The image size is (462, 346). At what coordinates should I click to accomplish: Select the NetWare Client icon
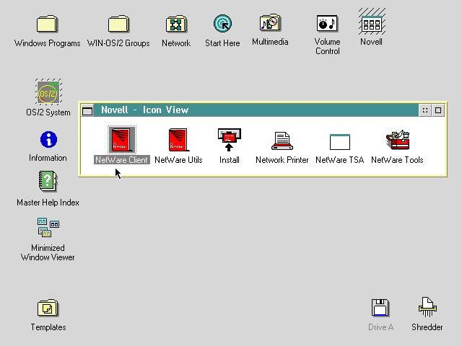pyautogui.click(x=122, y=140)
